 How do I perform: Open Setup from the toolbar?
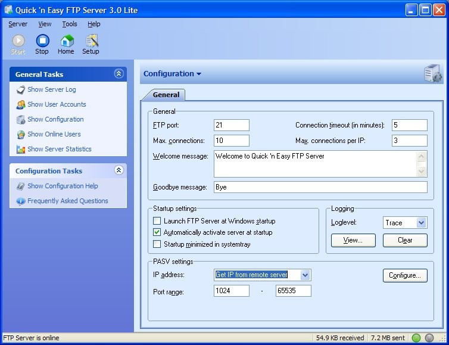coord(91,41)
